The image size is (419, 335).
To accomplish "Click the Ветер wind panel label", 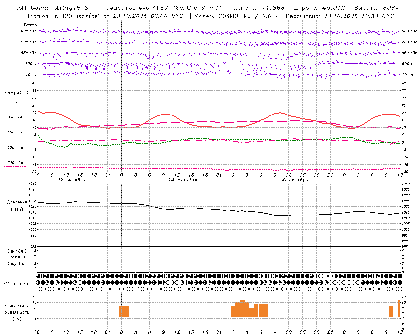I will click(30, 25).
